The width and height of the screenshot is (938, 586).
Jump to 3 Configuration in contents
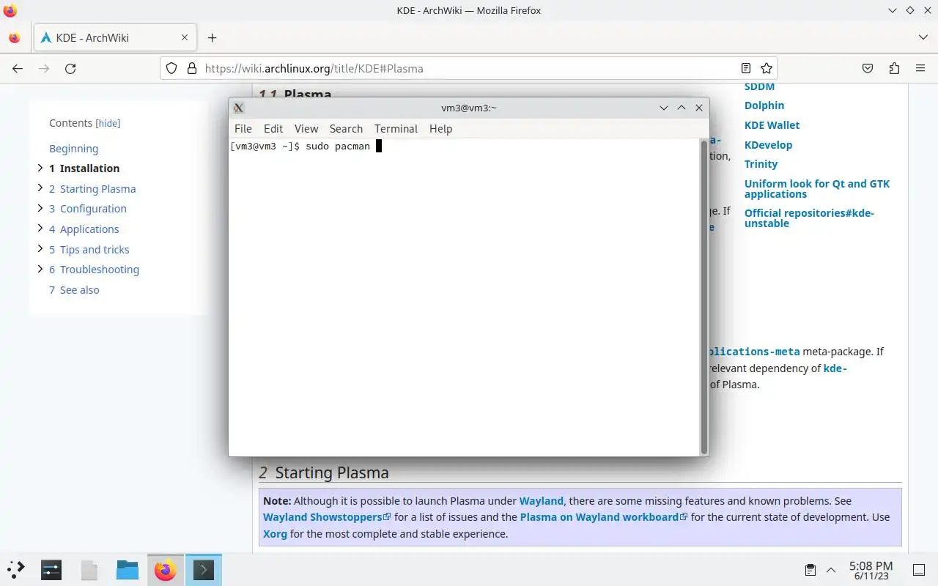pos(88,209)
